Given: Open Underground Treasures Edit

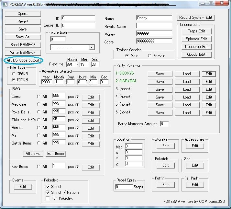Looking at the screenshot, I should (x=196, y=47).
